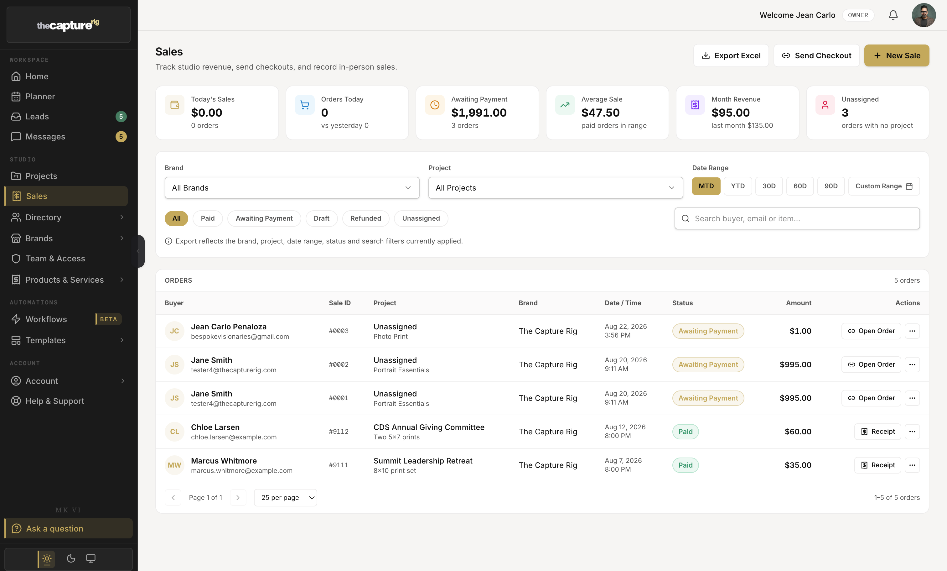947x571 pixels.
Task: Open Planner from the sidebar
Action: [66, 96]
